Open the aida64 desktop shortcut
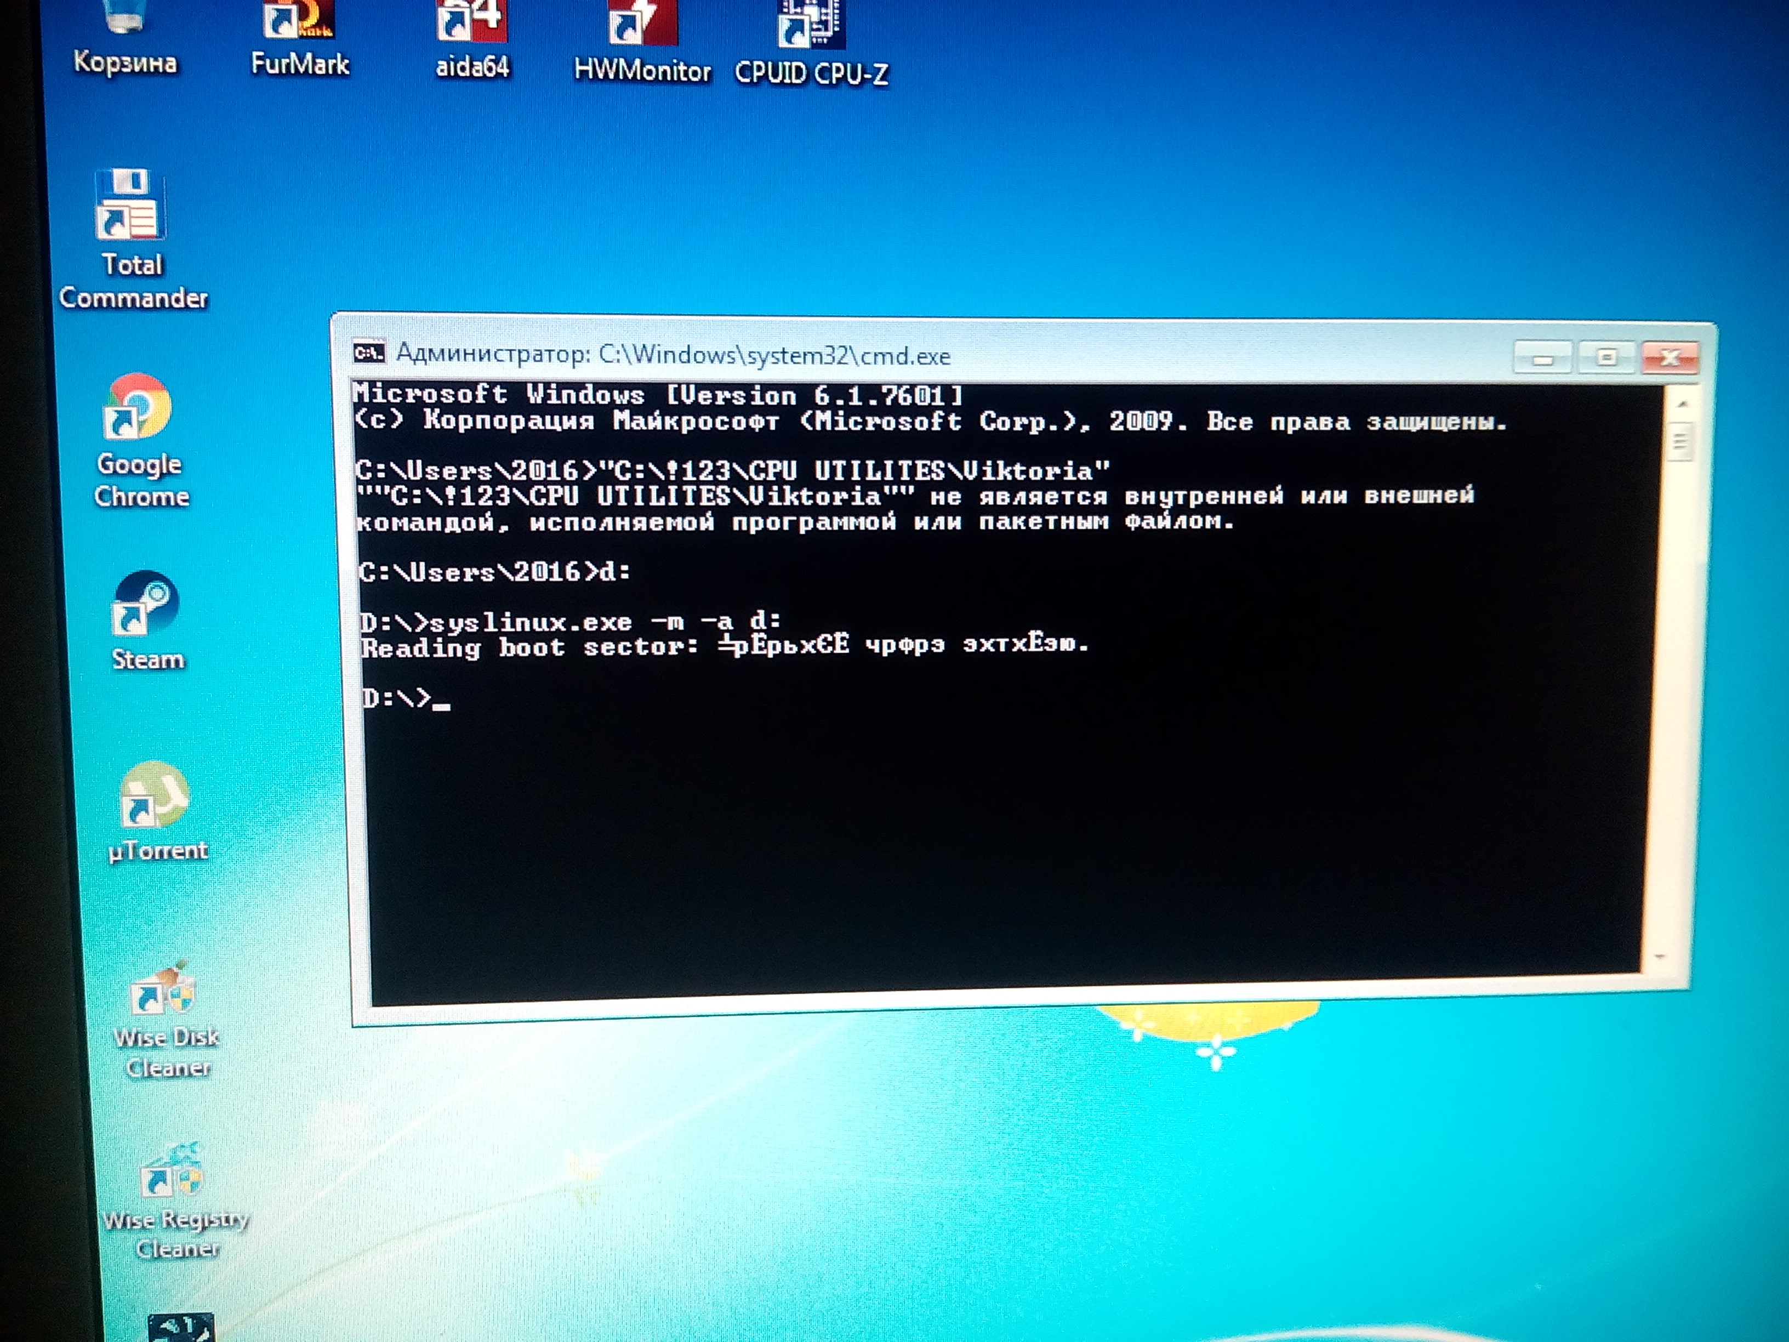The image size is (1789, 1342). click(x=471, y=24)
